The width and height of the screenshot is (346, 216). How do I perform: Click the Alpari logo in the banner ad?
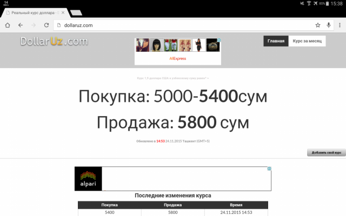click(88, 179)
